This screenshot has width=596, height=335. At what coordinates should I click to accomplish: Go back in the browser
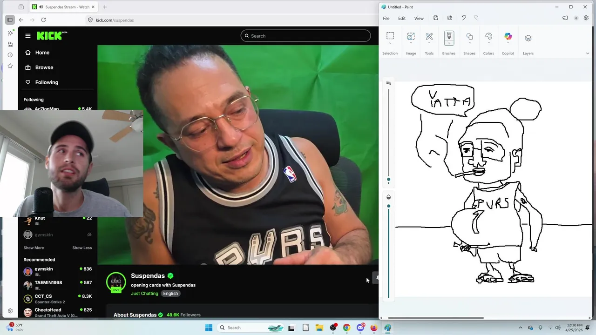click(21, 20)
